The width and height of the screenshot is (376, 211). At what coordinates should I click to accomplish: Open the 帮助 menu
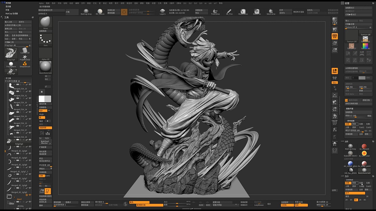point(221,3)
